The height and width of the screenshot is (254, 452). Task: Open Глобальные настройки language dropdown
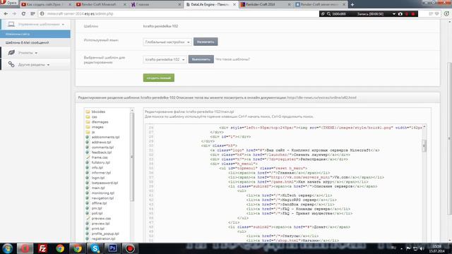(x=167, y=42)
